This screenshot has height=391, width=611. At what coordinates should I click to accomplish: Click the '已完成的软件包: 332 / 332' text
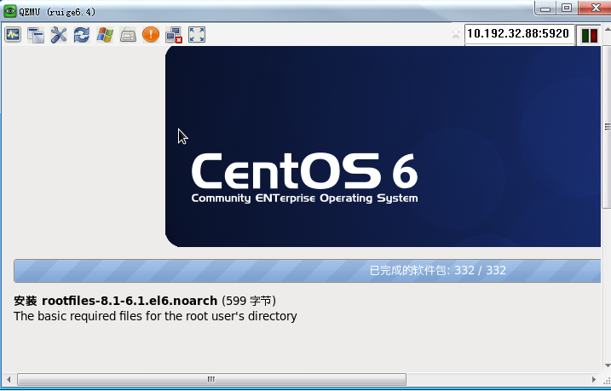(438, 270)
